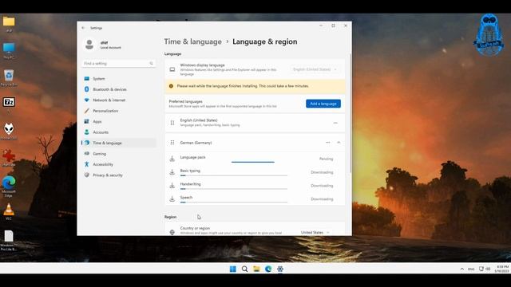Select Time & language in sidebar

coord(119,143)
